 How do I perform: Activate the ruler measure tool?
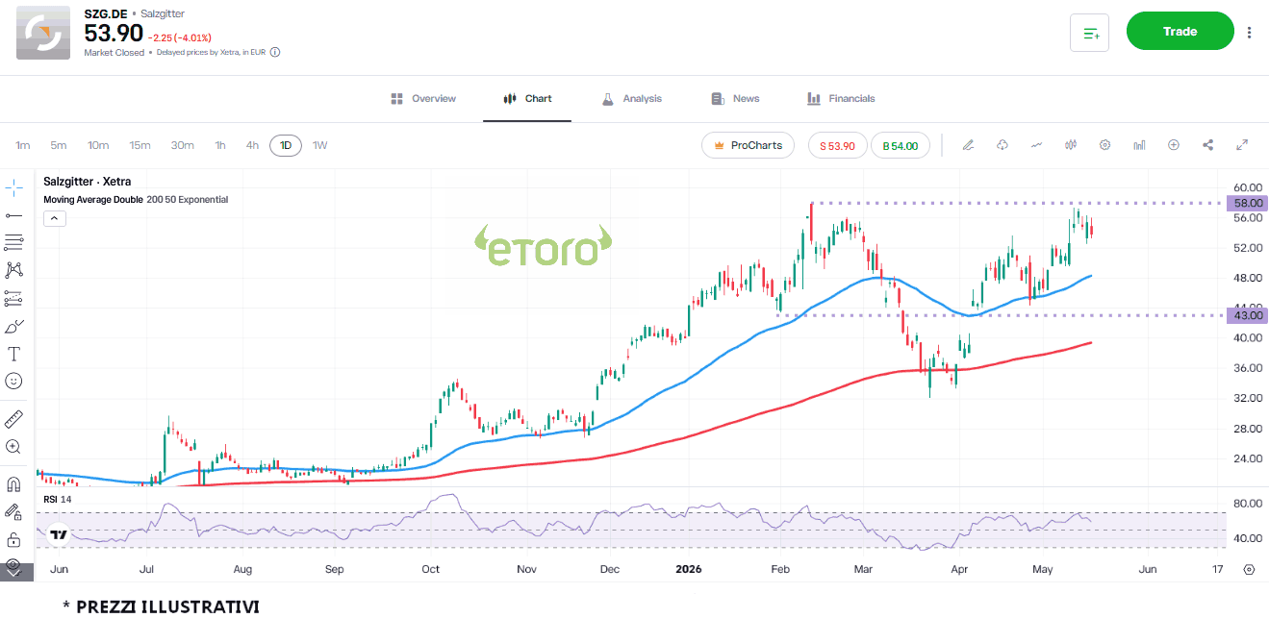[x=13, y=419]
